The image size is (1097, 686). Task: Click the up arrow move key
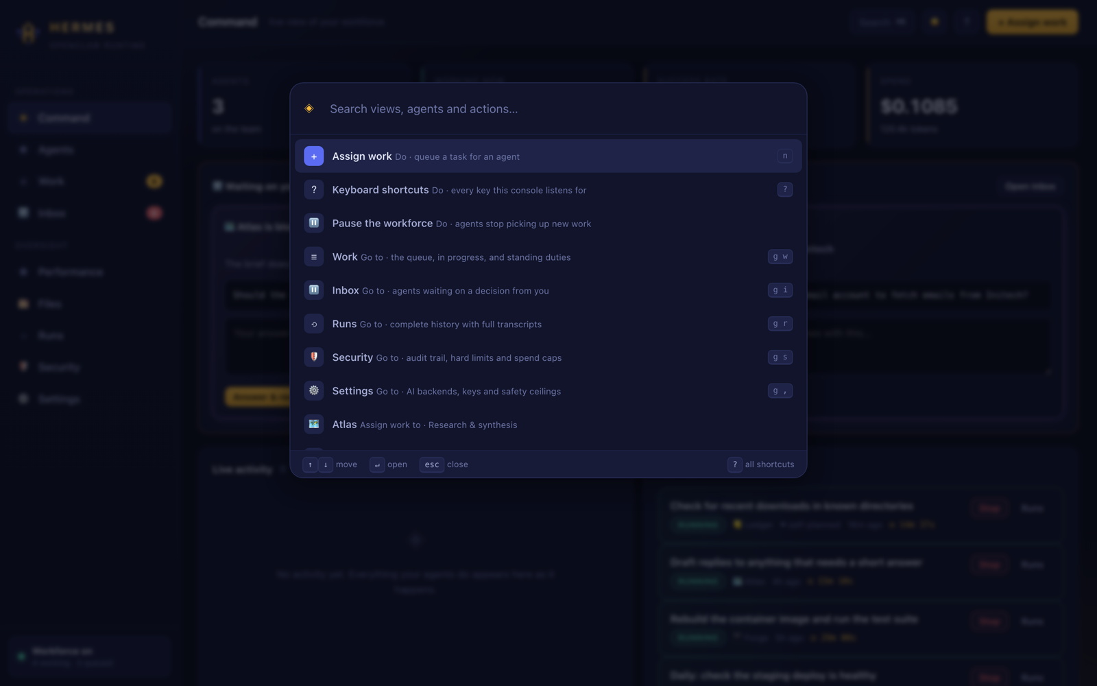[x=310, y=464]
